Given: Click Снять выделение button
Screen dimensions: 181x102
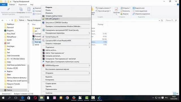Looking at the screenshot, I should point(140,11).
